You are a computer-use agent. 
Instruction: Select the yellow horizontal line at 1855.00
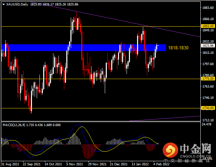click(101, 26)
